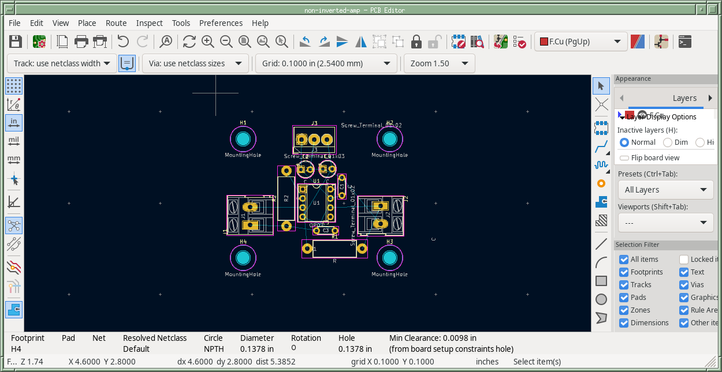The height and width of the screenshot is (372, 722).
Task: Refresh the board view
Action: point(189,42)
